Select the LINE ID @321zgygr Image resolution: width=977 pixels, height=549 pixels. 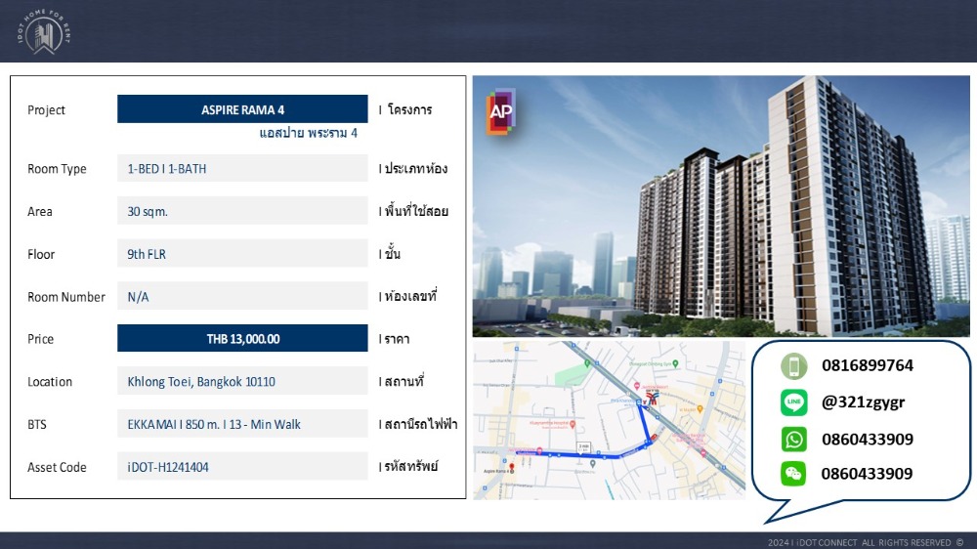863,402
